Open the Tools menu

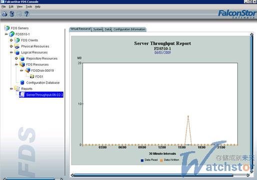(28, 6)
